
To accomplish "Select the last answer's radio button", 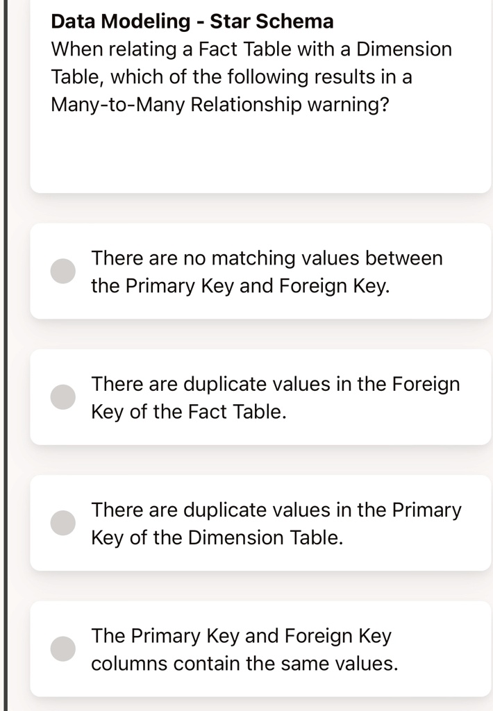I will pos(62,648).
